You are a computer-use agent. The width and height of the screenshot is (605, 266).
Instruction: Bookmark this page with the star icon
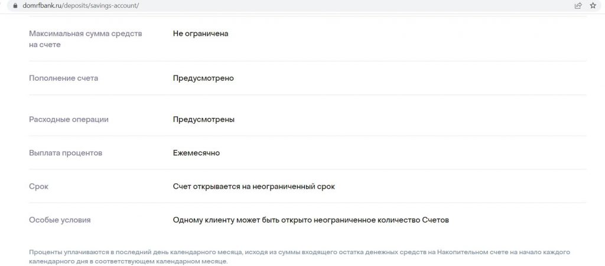coord(593,6)
